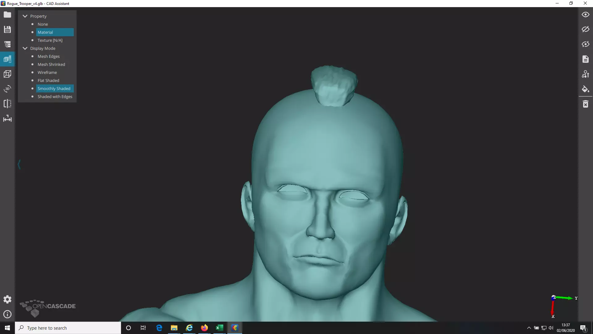Click the save floppy disk icon
Image resolution: width=593 pixels, height=334 pixels.
7,29
